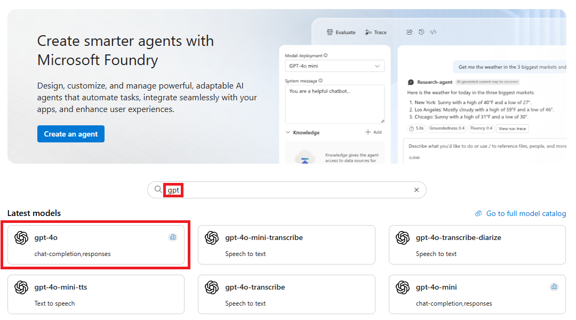Open the gpt-4o model card
Screen dimensions: 576x320
pyautogui.click(x=96, y=245)
